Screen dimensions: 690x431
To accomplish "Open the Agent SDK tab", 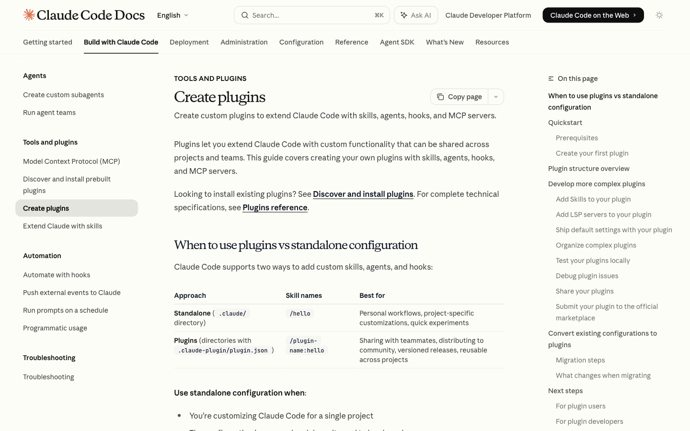I will (x=397, y=42).
